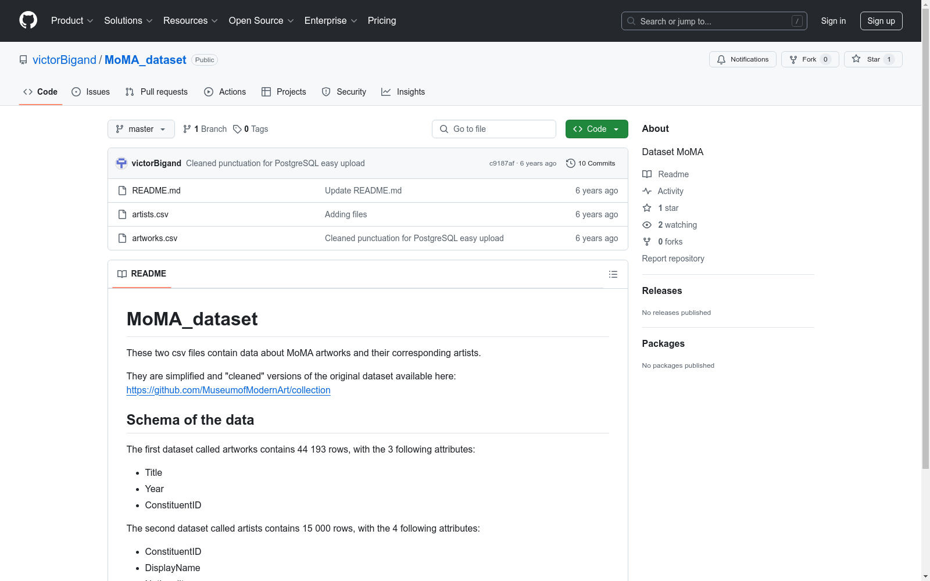The image size is (930, 581).
Task: Open the master branch selector dropdown
Action: point(141,129)
